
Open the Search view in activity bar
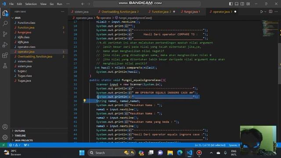[x=5, y=23]
